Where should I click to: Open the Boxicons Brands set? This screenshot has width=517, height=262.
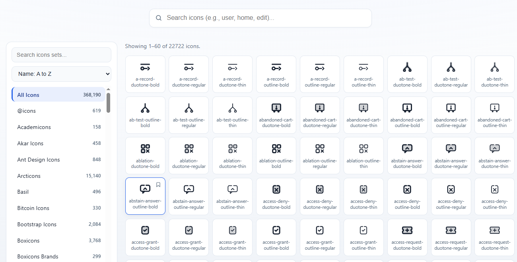click(58, 256)
